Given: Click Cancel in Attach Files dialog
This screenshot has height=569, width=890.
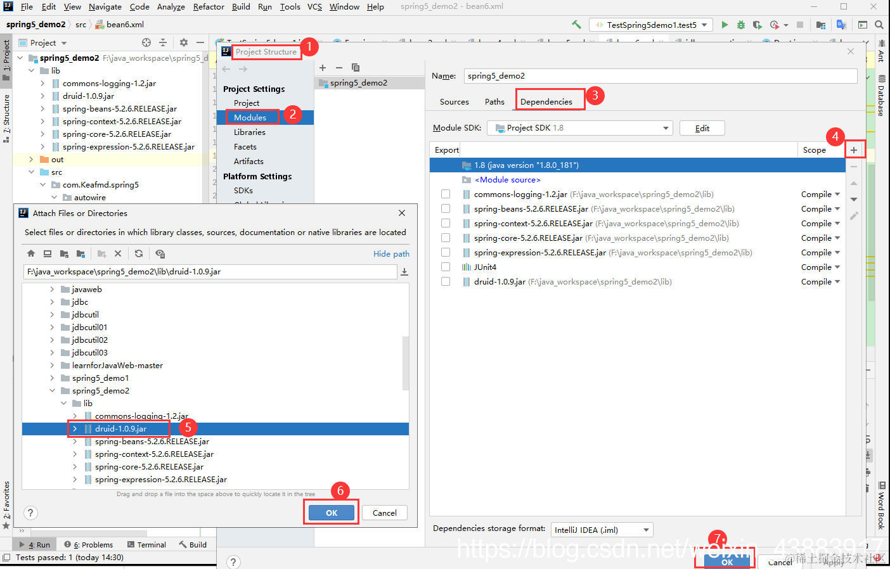Looking at the screenshot, I should click(x=385, y=513).
